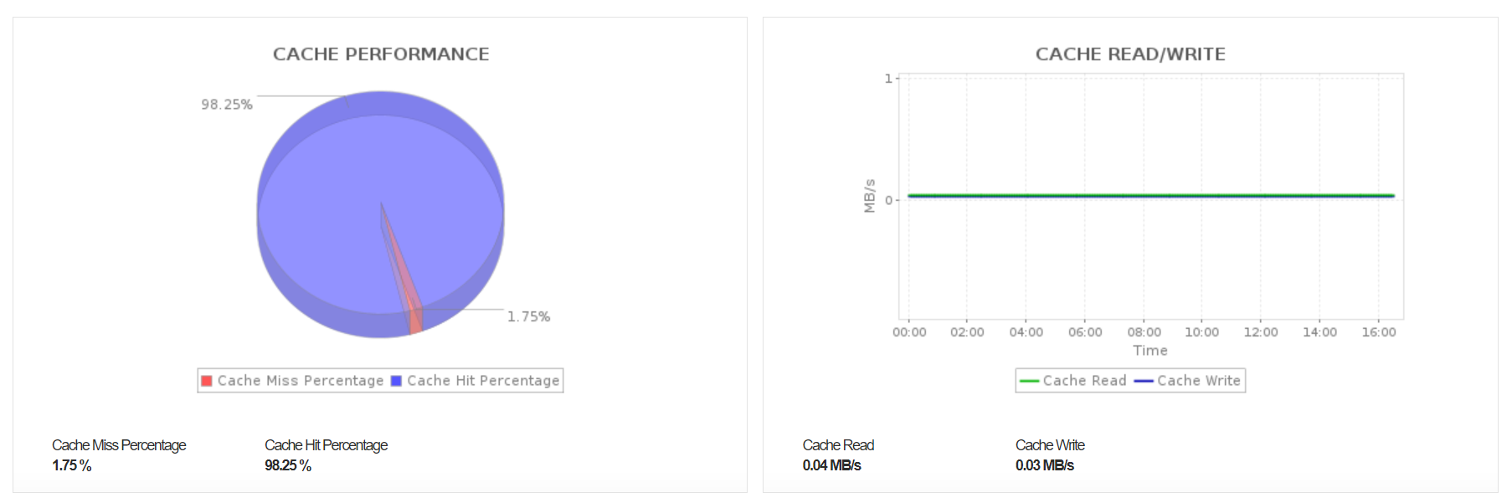
Task: Click the 08:00 tick on the time axis
Action: pyautogui.click(x=1144, y=332)
